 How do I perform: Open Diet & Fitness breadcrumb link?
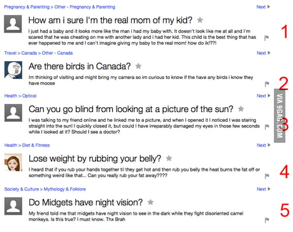(36, 145)
